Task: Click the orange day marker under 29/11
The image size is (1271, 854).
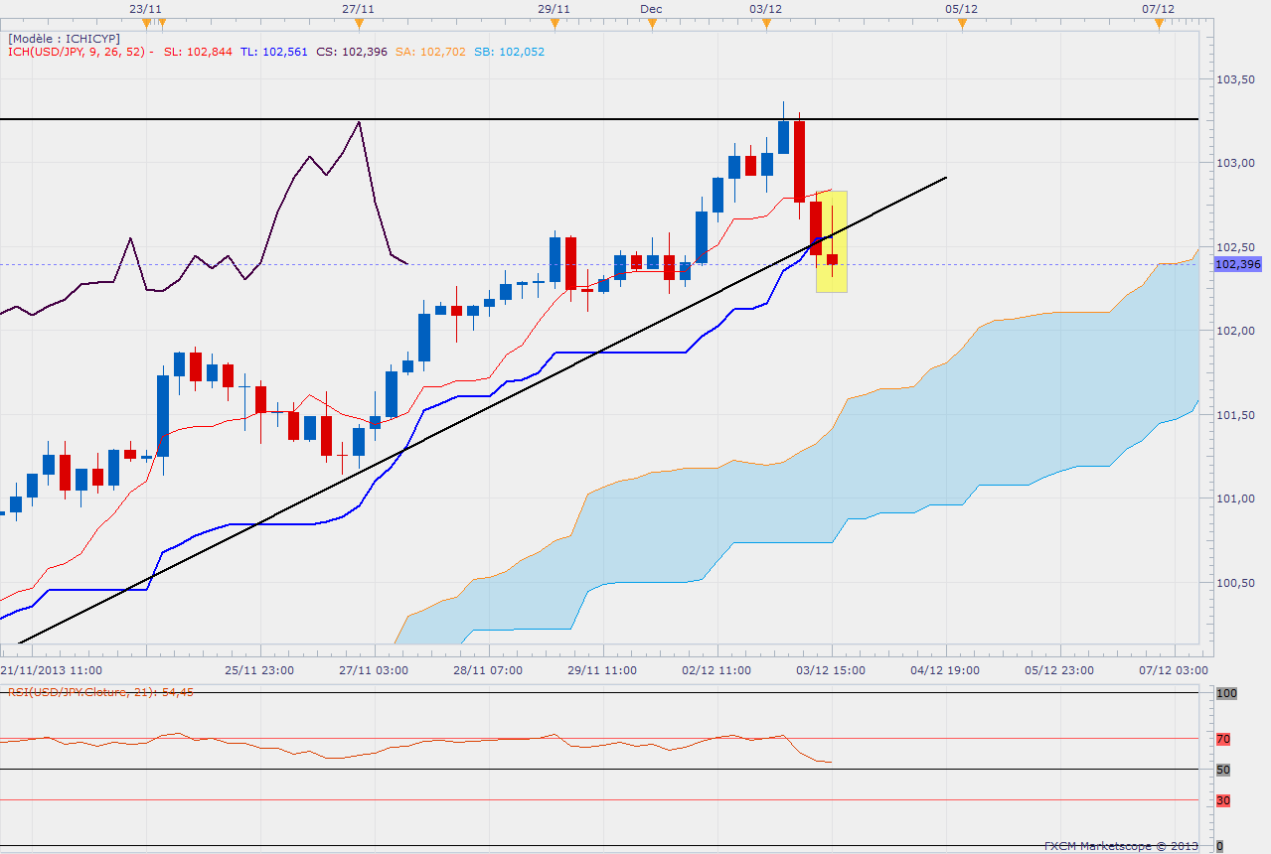Action: tap(554, 23)
